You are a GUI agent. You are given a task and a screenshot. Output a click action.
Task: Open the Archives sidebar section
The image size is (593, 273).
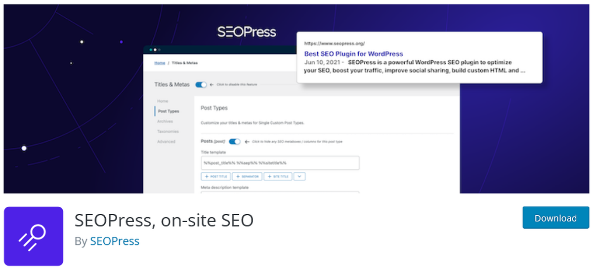point(165,121)
